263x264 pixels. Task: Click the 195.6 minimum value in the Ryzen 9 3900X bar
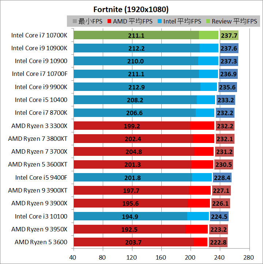pos(131,203)
